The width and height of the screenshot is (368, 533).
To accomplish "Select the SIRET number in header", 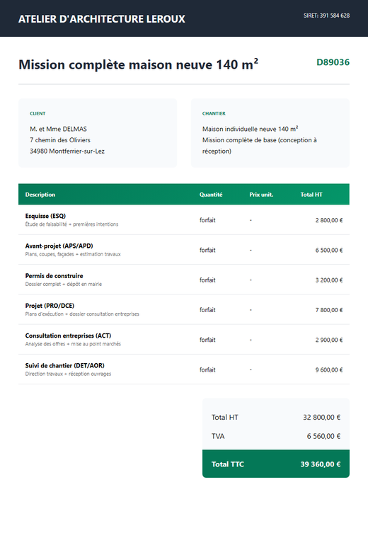I will coord(326,16).
